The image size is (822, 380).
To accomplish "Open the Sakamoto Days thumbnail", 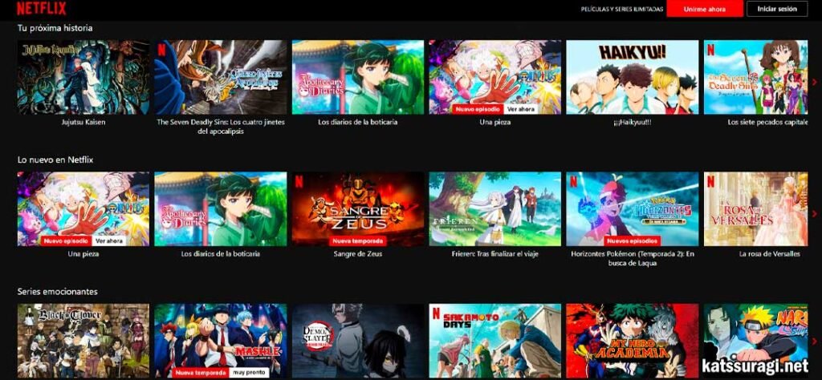I will click(x=494, y=341).
